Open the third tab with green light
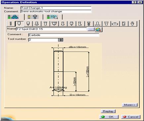The width and height of the screenshot is (144, 121). (53, 17)
